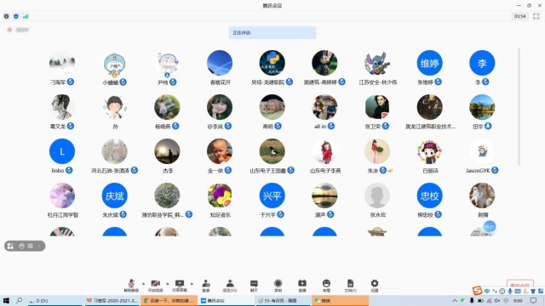Open the chat bubble icon

tap(254, 286)
